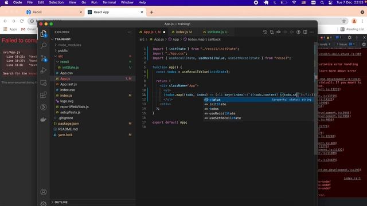Open the Manage gear in activity bar
This screenshot has height=206, width=367.
pyautogui.click(x=44, y=204)
